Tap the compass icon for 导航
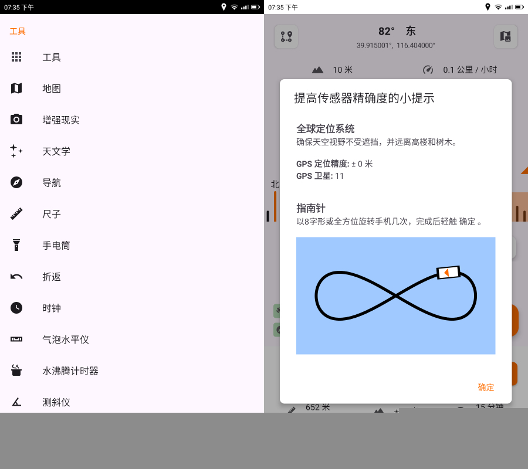This screenshot has height=469, width=528. 16,182
